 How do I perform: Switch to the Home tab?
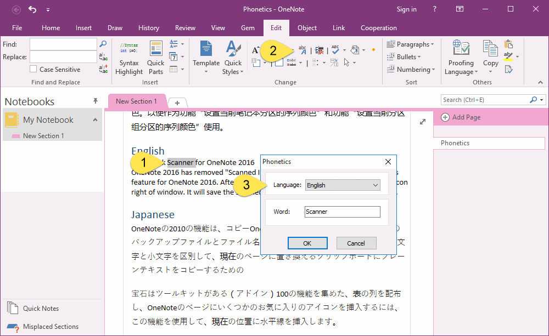pos(51,28)
